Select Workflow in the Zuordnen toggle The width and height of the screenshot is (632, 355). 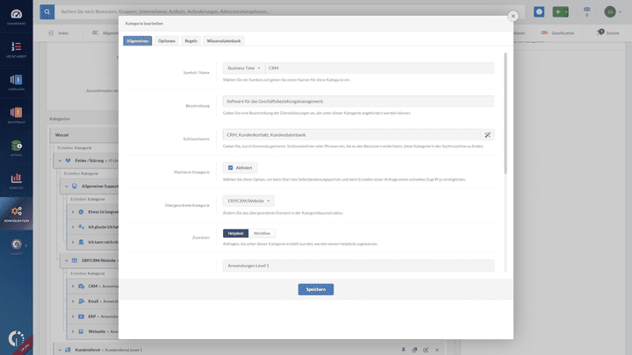point(262,233)
